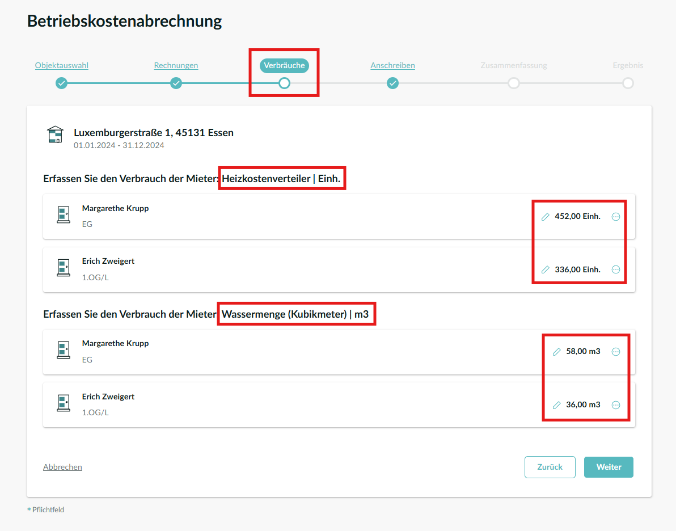Select Margarethe Krupp's water consumption row
Image resolution: width=676 pixels, height=531 pixels.
pyautogui.click(x=284, y=352)
